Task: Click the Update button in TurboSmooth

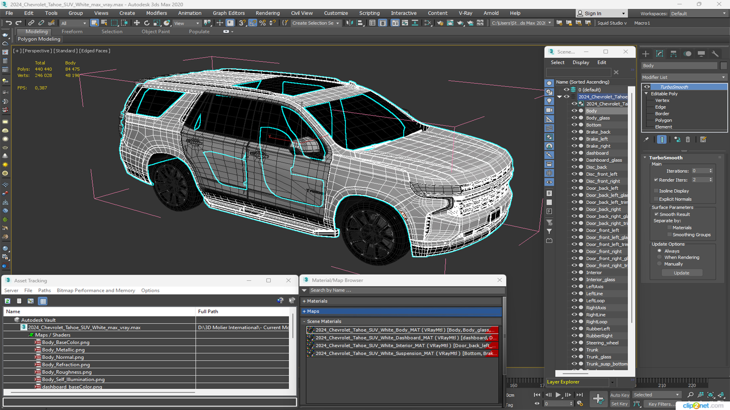Action: tap(682, 273)
